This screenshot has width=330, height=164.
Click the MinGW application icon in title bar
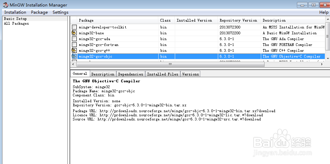click(5, 5)
